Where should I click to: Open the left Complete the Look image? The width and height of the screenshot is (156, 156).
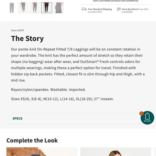[x=42, y=152]
